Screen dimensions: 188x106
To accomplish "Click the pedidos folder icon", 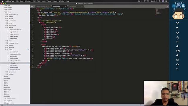I will (7, 45).
